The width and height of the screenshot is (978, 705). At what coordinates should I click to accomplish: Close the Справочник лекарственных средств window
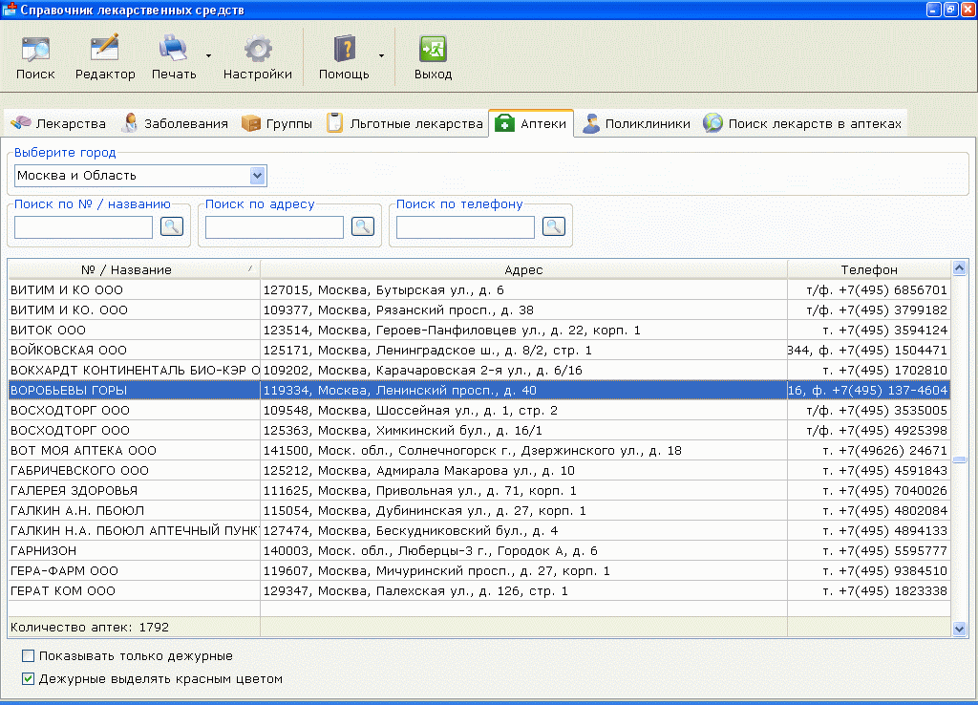coord(968,10)
